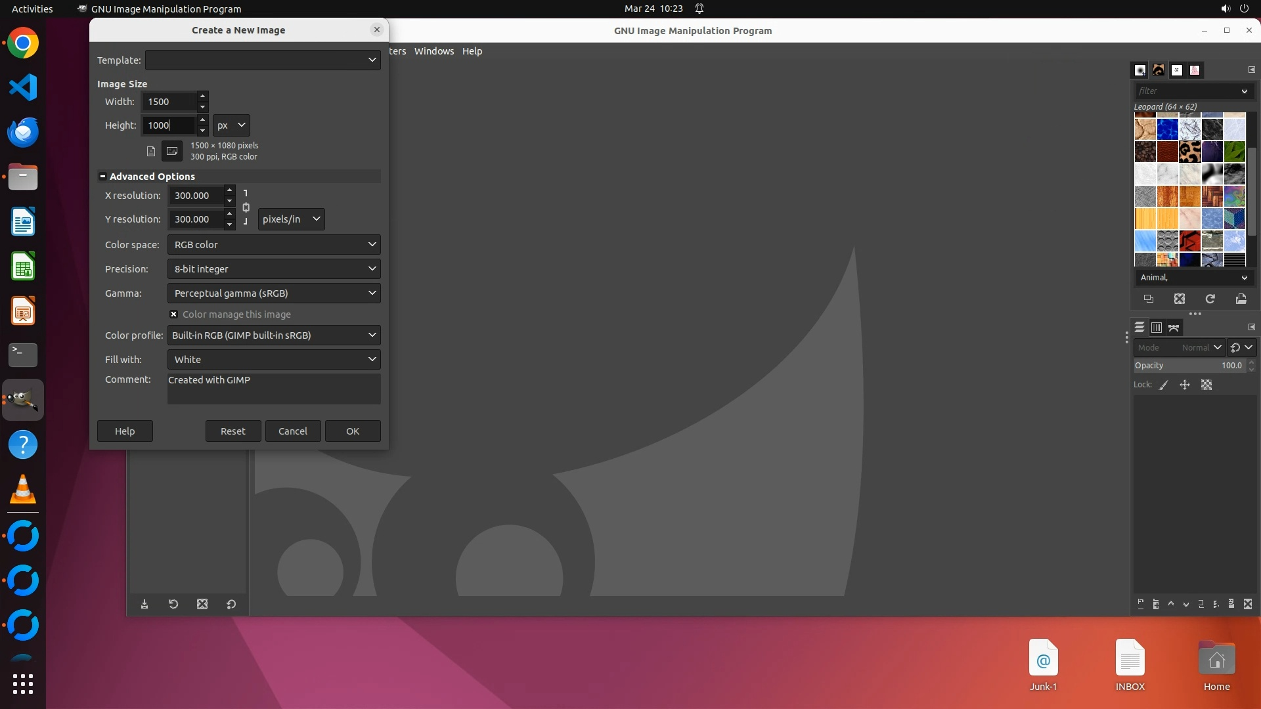This screenshot has height=709, width=1261.
Task: Click delete pattern icon
Action: click(x=1180, y=299)
